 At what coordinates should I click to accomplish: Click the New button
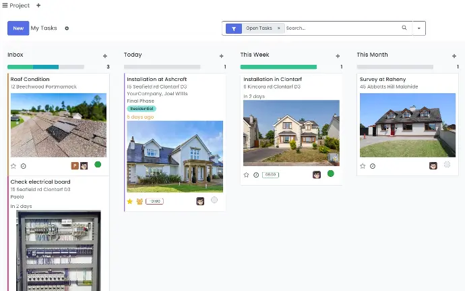[18, 28]
